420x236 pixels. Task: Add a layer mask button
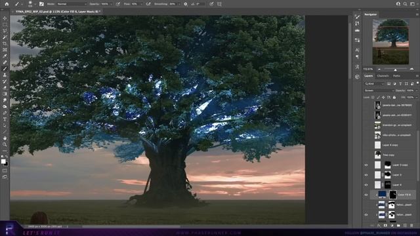point(385,226)
